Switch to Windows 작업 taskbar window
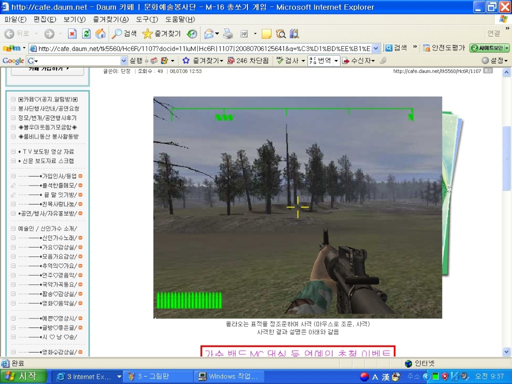The height and width of the screenshot is (384, 512). click(x=228, y=376)
